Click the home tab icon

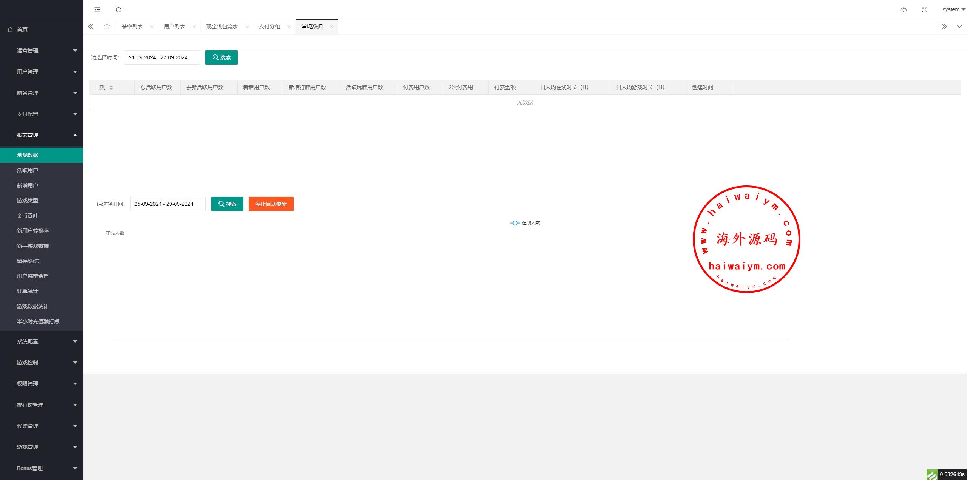[x=107, y=26]
